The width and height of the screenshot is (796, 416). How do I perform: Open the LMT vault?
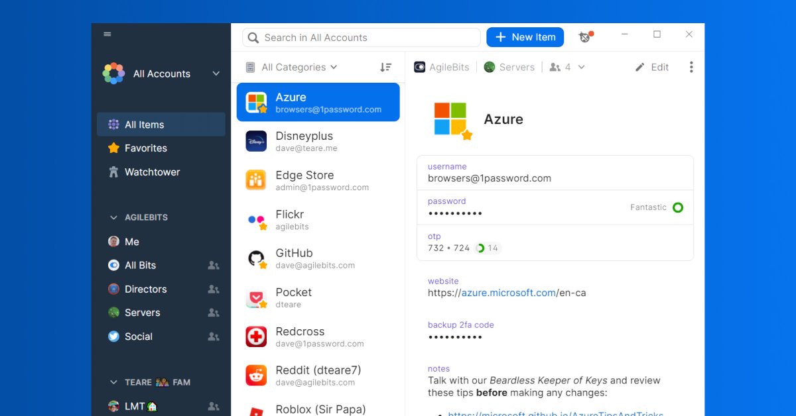[161, 406]
